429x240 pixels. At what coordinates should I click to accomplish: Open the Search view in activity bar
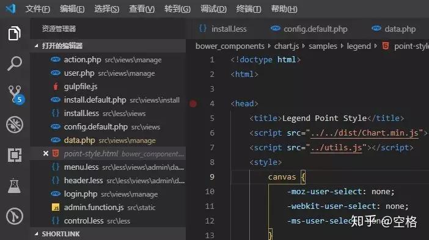[x=14, y=64]
